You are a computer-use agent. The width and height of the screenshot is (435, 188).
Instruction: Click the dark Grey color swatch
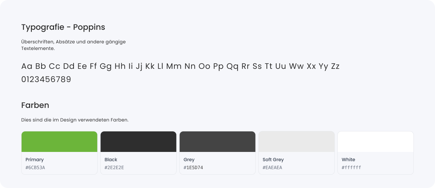tap(217, 142)
